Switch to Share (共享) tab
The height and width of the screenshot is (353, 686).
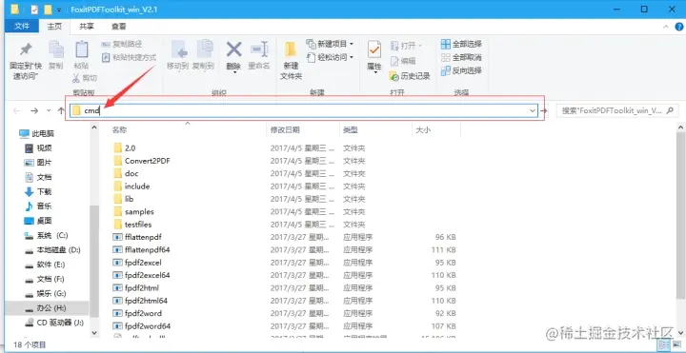86,27
